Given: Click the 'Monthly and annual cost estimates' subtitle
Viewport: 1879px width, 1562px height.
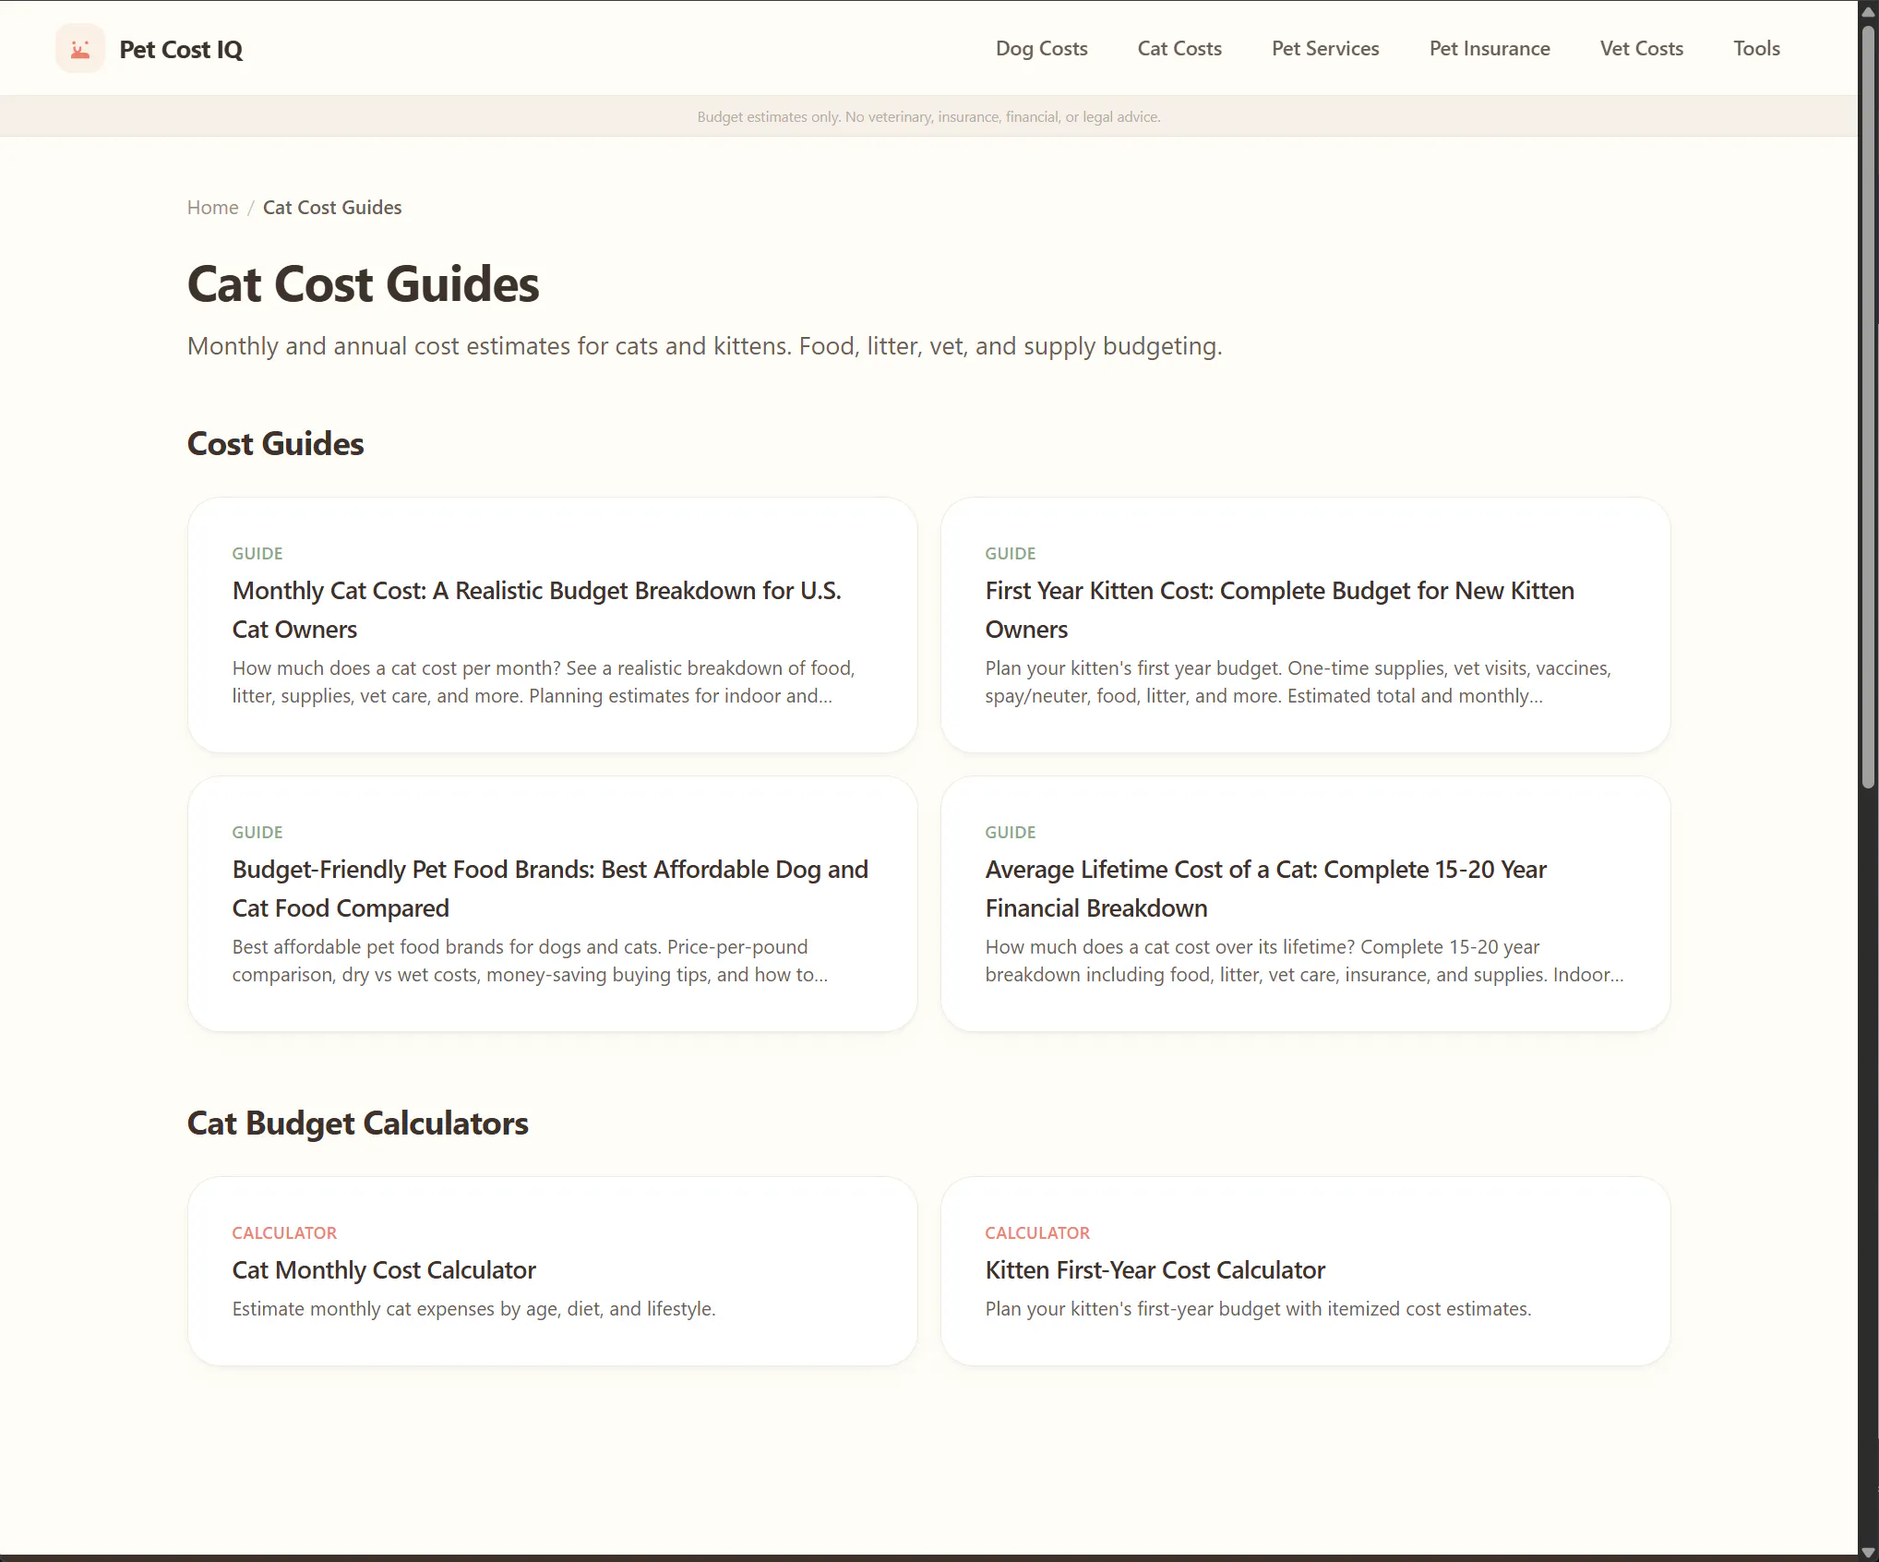Looking at the screenshot, I should coord(705,346).
